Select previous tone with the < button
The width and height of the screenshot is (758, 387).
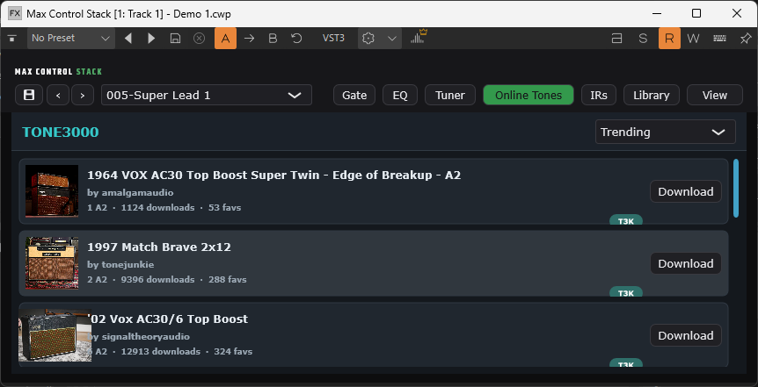point(58,95)
